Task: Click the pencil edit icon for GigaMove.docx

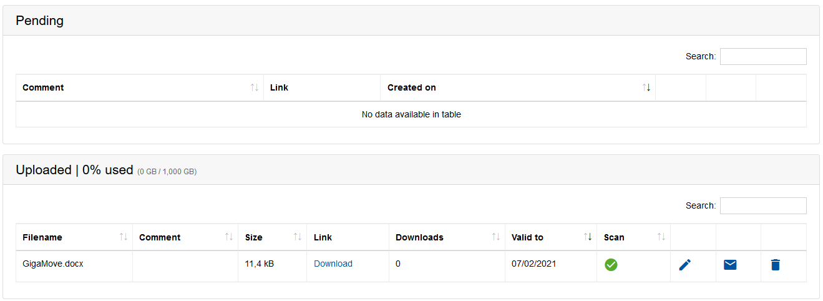Action: point(685,265)
